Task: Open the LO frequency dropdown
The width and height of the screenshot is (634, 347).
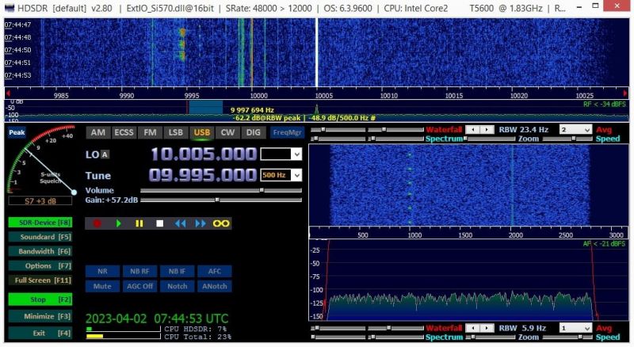Action: (297, 154)
